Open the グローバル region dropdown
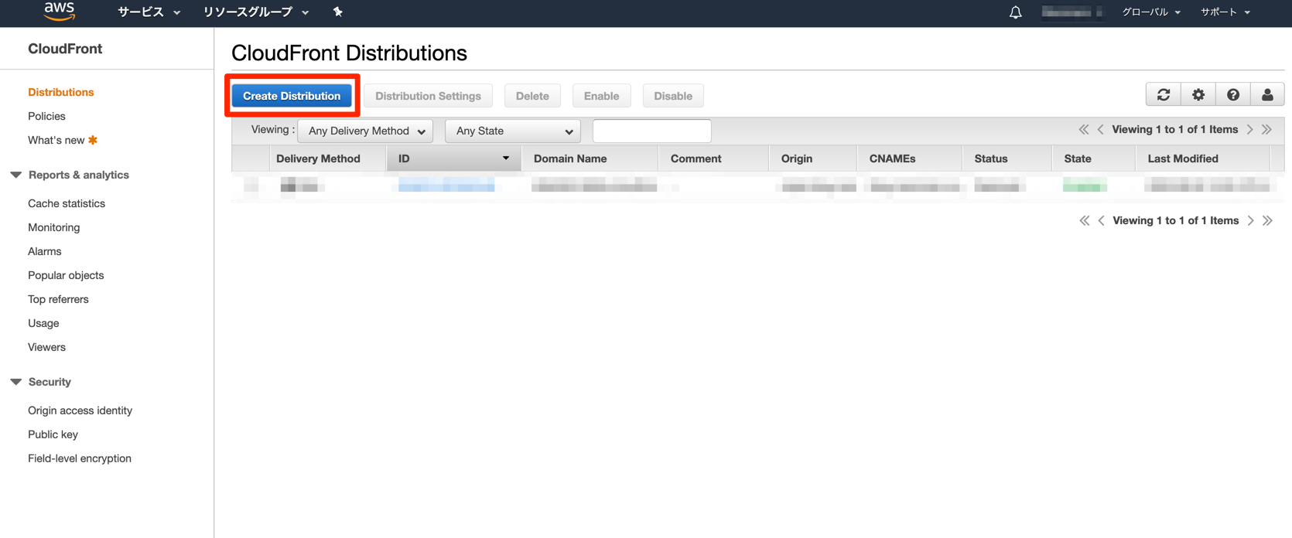Screen dimensions: 1292x538 pos(1150,12)
